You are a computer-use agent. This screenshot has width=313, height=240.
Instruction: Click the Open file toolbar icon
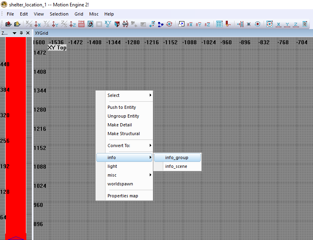(8, 24)
